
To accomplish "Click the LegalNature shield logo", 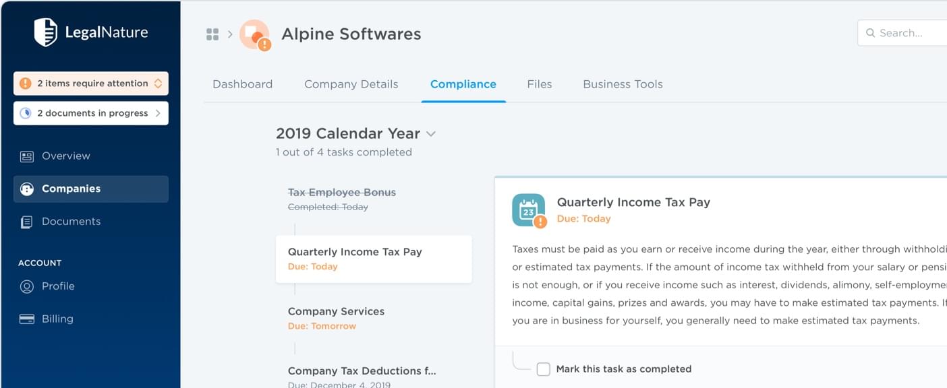I will (x=46, y=32).
